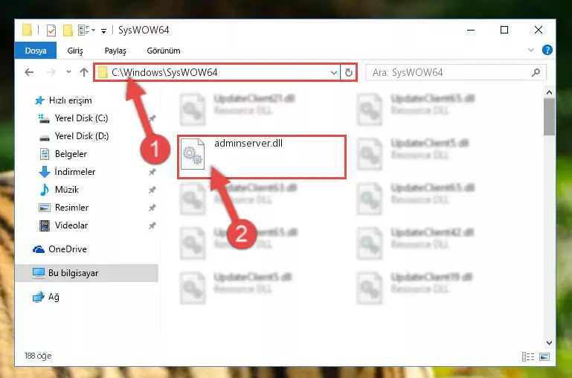The height and width of the screenshot is (378, 572).
Task: Switch to the Paylaş ribbon tab
Action: coord(115,51)
